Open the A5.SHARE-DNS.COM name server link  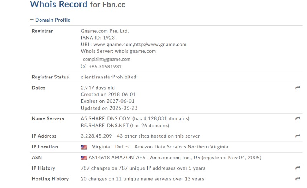(x=106, y=118)
